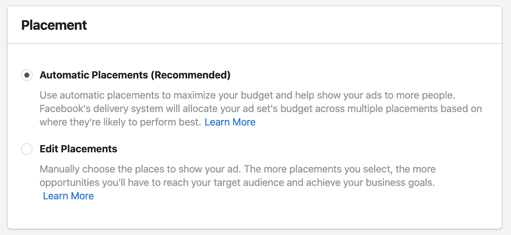Screen dimensions: 511x235
Task: Click the word '(Recommended)' in the first option
Action: click(191, 76)
